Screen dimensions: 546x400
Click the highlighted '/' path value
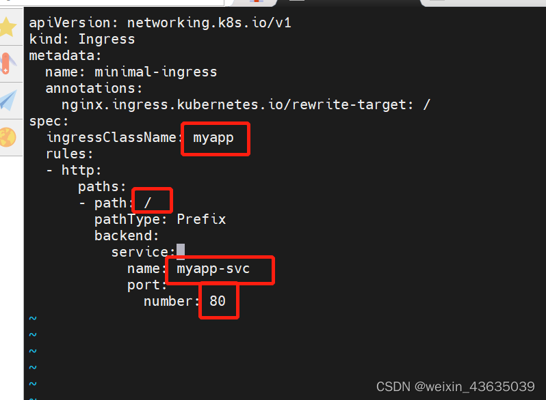coord(148,203)
